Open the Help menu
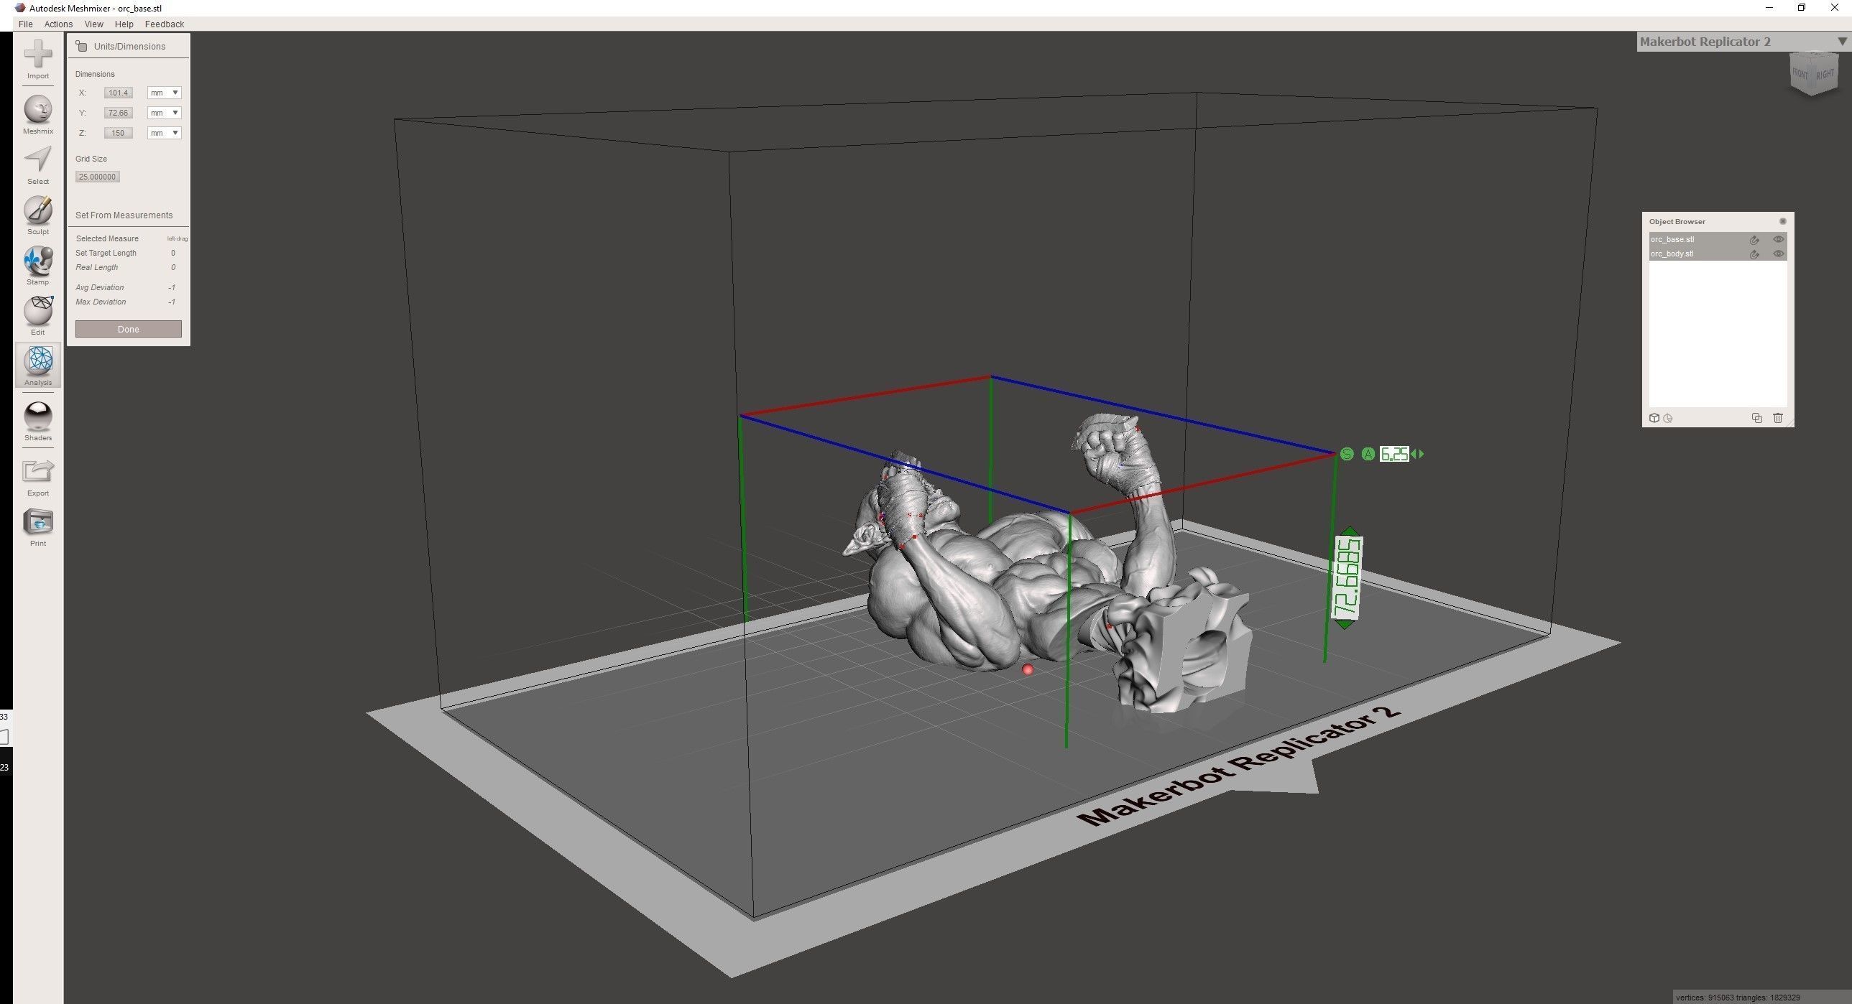 [x=124, y=24]
